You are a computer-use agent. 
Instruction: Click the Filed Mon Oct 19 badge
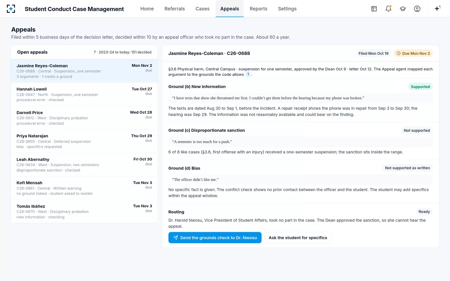tap(373, 53)
